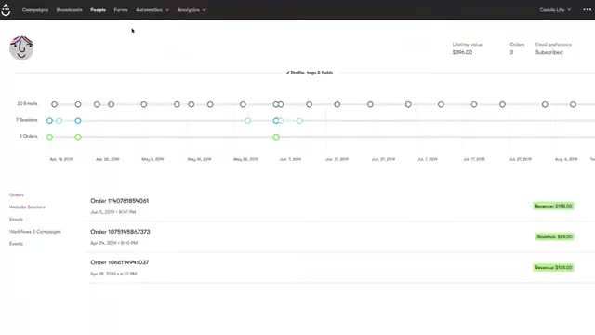Click the Revenue $99.00 badge
595x335 pixels.
[555, 236]
